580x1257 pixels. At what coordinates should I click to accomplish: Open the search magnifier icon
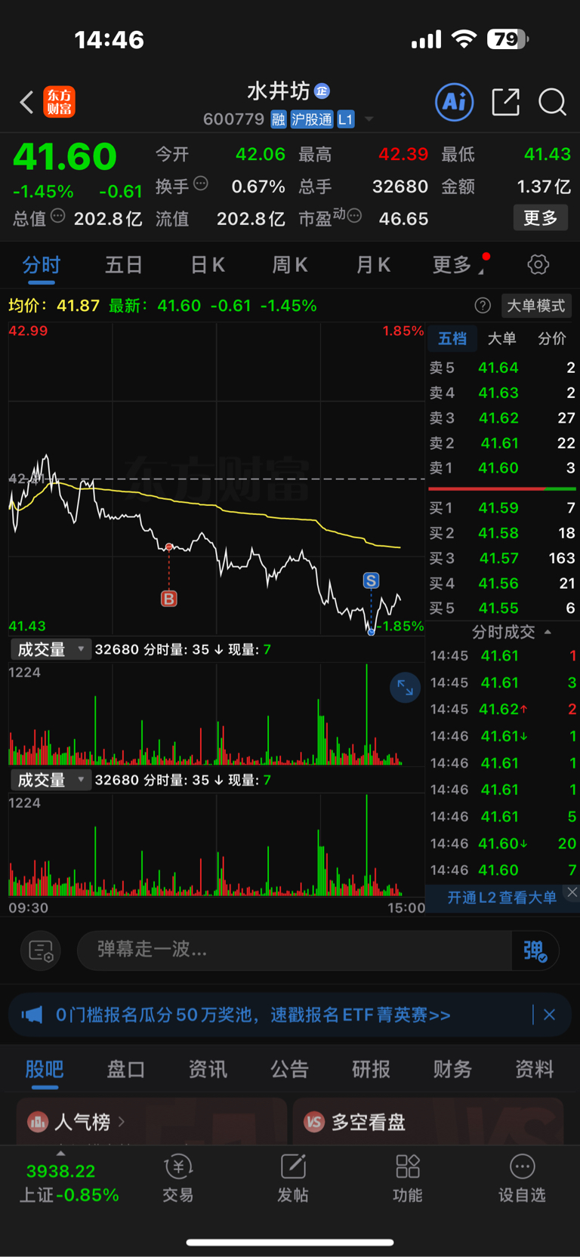[x=552, y=102]
